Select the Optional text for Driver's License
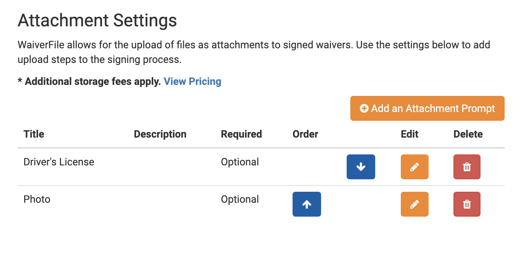The image size is (520, 262). [x=240, y=162]
